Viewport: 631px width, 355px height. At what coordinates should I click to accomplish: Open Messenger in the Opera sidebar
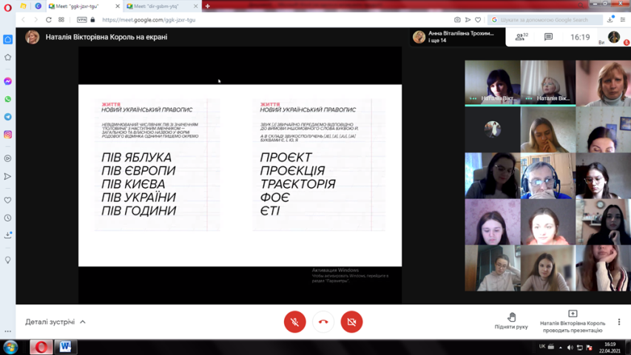[8, 81]
